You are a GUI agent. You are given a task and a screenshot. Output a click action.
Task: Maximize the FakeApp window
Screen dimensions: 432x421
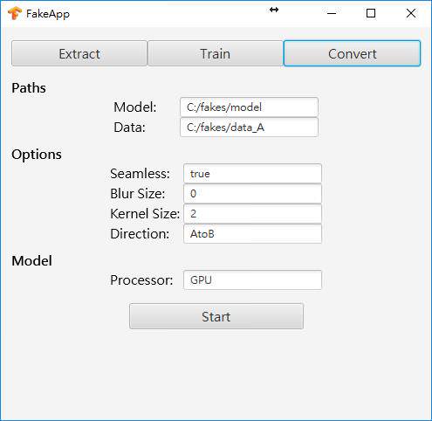[x=371, y=13]
